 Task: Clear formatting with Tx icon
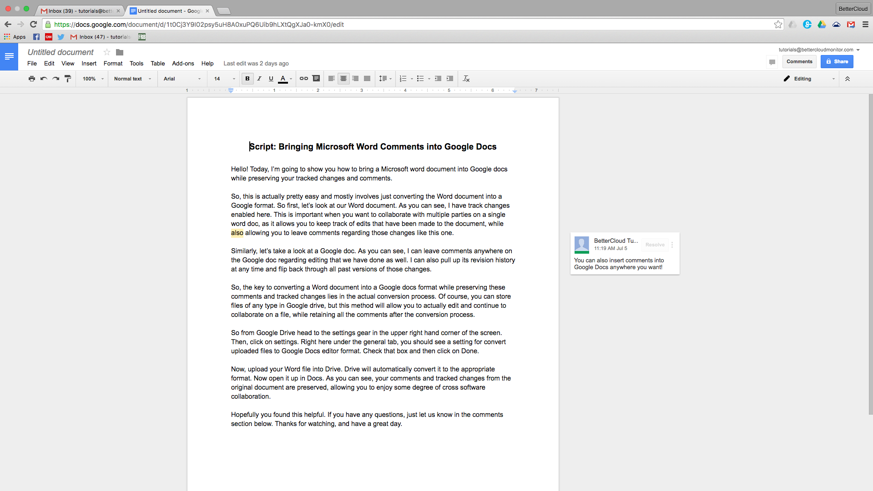pos(466,79)
